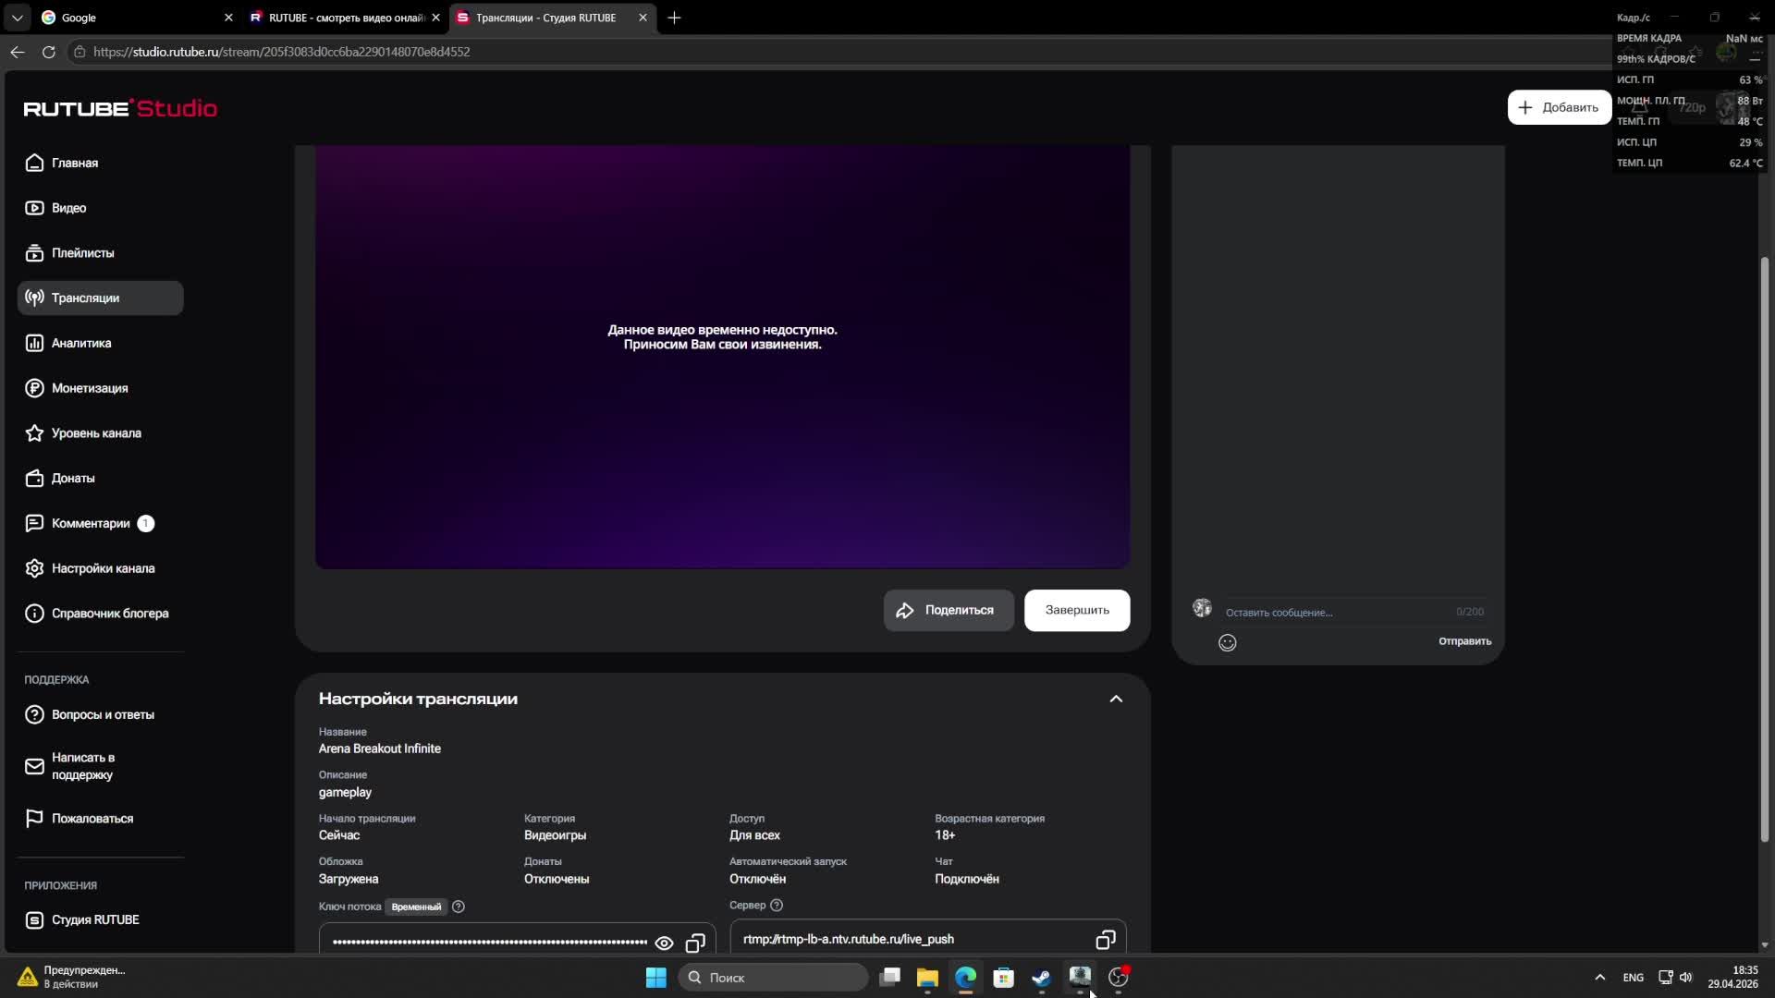
Task: Open Аналитика section in sidebar
Action: point(81,343)
